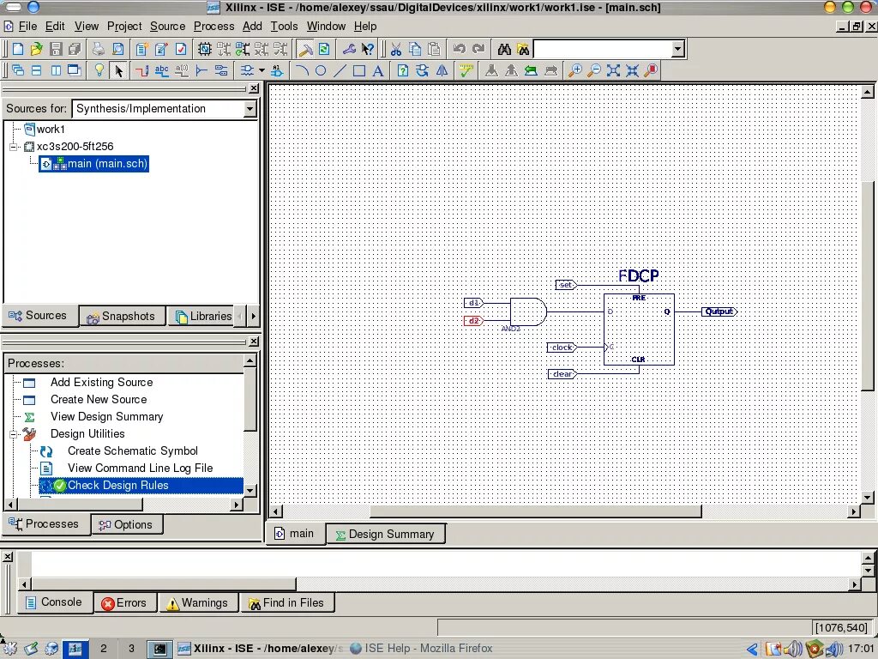Click the AND2 gate symbol
This screenshot has width=878, height=659.
point(528,312)
